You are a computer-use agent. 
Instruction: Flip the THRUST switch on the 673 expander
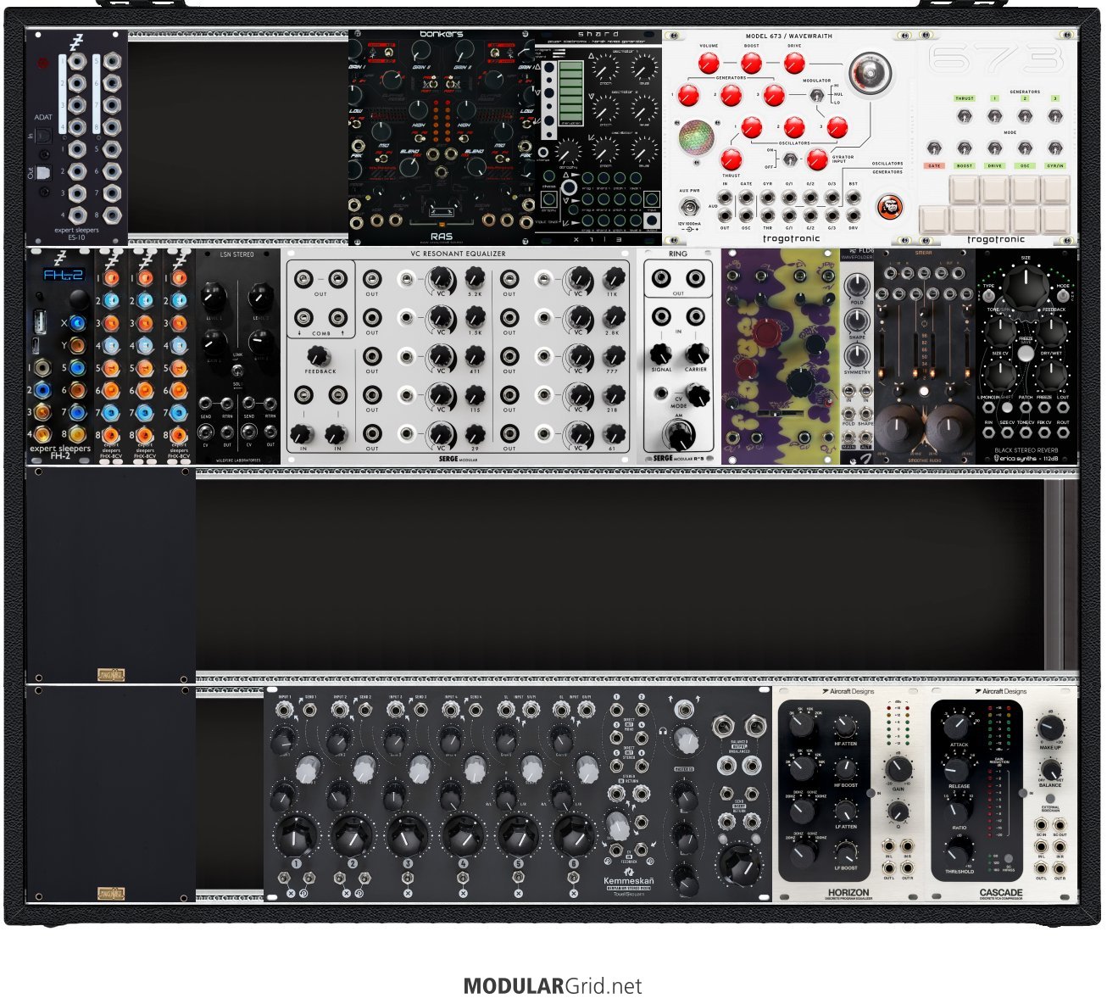pyautogui.click(x=965, y=116)
